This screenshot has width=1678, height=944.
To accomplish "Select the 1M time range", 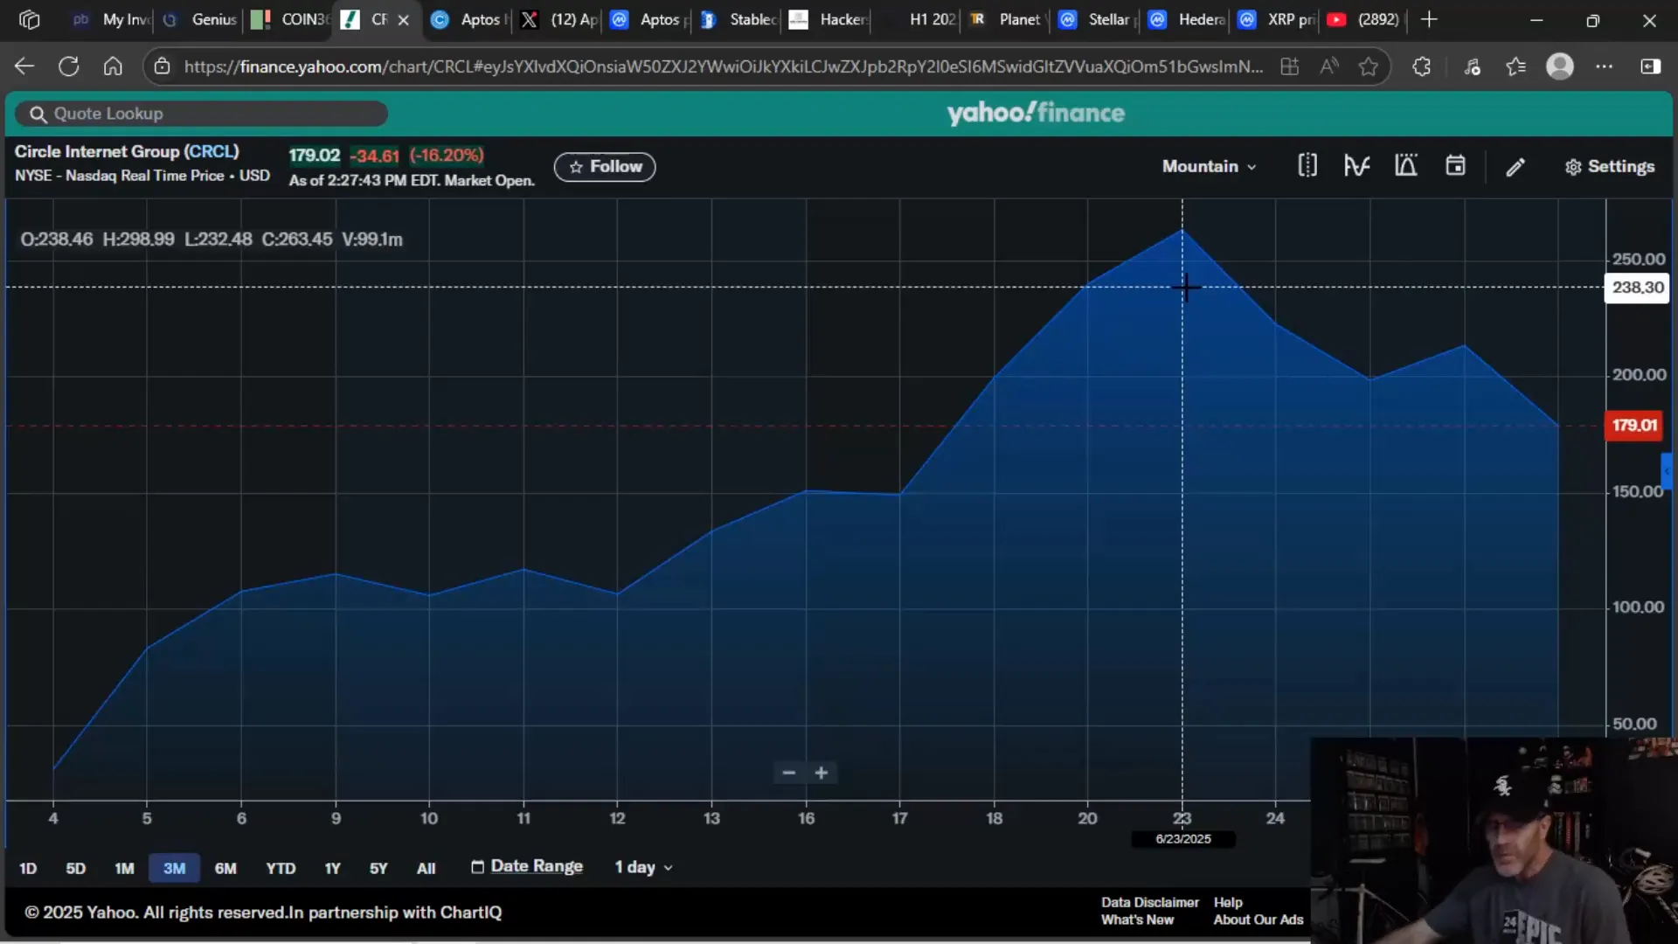I will point(124,868).
